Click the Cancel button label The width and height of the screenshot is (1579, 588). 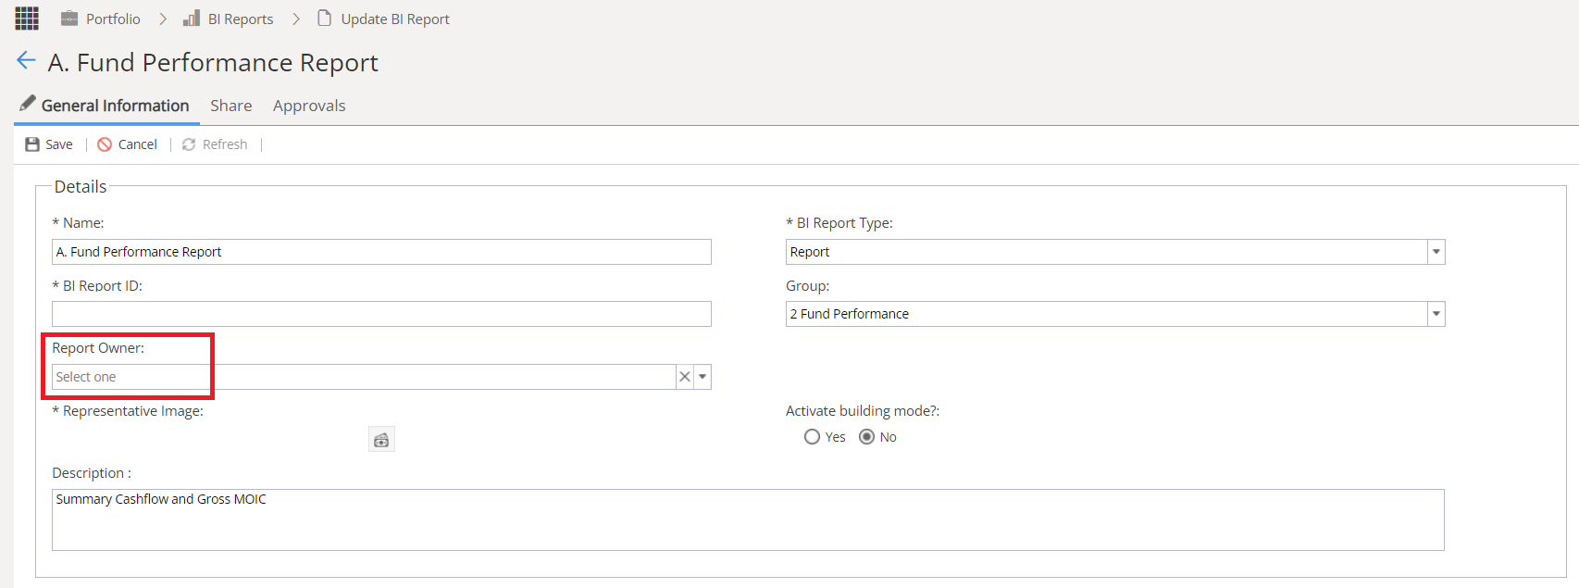[138, 144]
